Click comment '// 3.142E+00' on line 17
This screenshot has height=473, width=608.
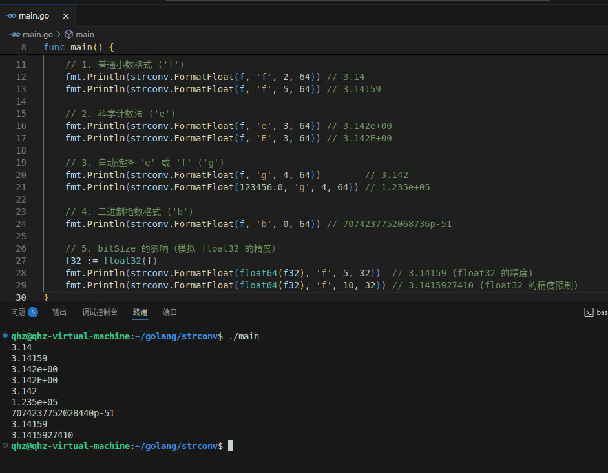click(x=359, y=138)
